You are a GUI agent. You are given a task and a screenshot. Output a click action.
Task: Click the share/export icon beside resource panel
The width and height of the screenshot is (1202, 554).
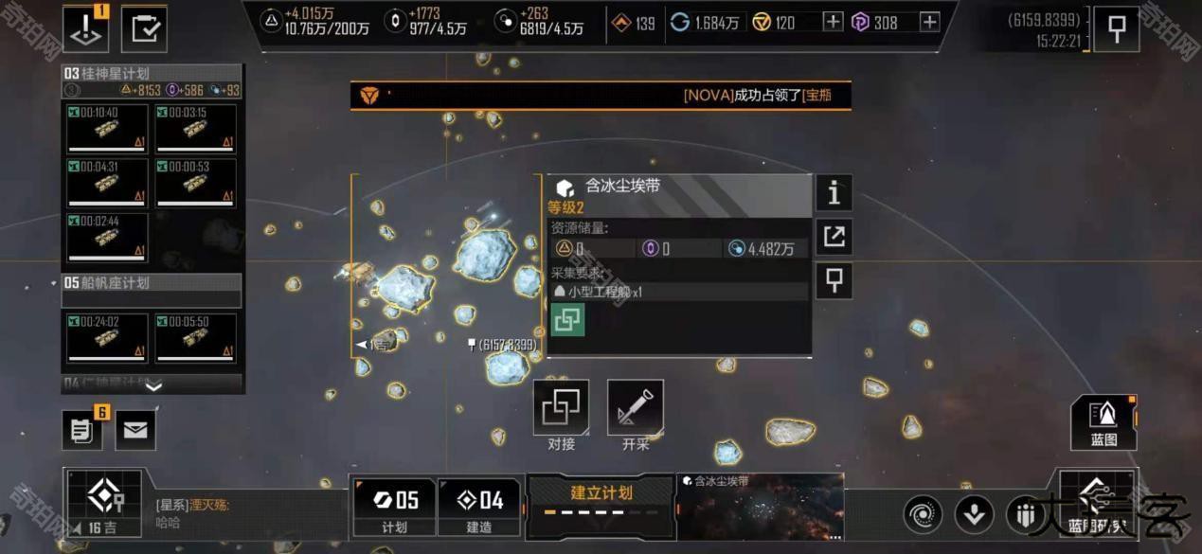[x=834, y=237]
